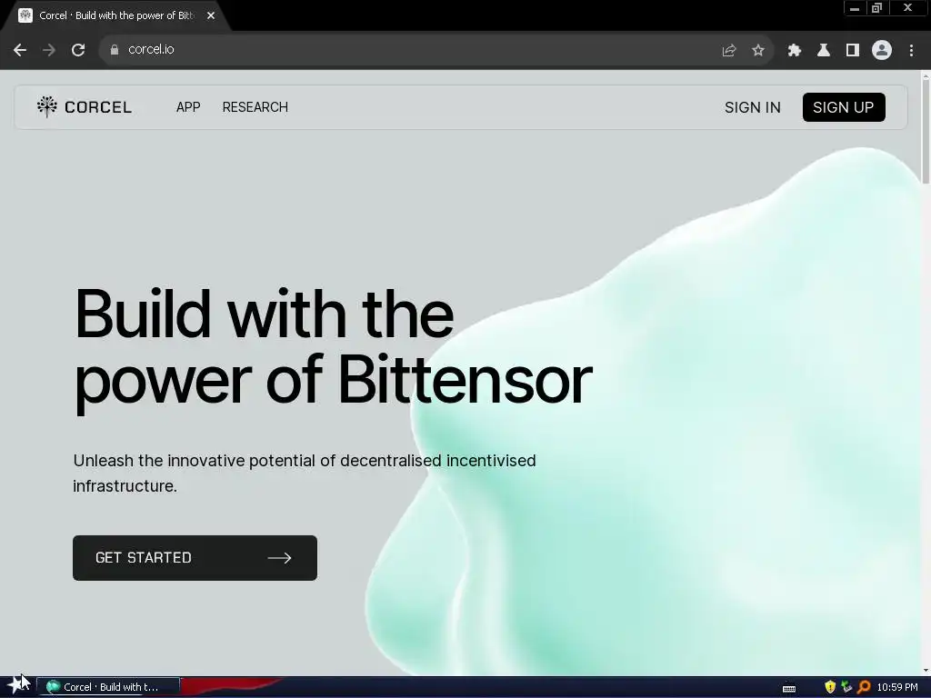Share this page using the share icon

729,51
